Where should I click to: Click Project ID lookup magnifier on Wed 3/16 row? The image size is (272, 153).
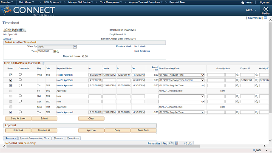coord(256,75)
